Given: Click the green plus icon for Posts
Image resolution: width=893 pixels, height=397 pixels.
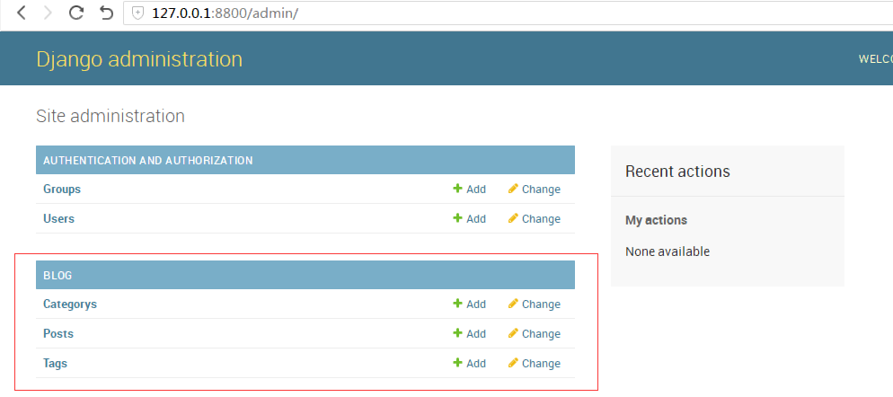Looking at the screenshot, I should click(457, 333).
